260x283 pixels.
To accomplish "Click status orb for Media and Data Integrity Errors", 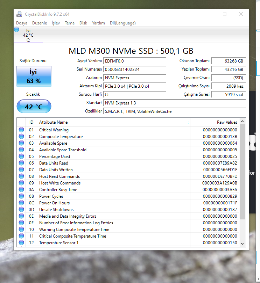I will tap(21, 216).
